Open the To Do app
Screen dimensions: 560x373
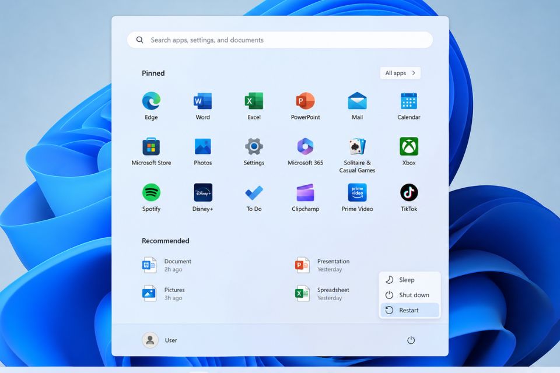[x=254, y=192]
